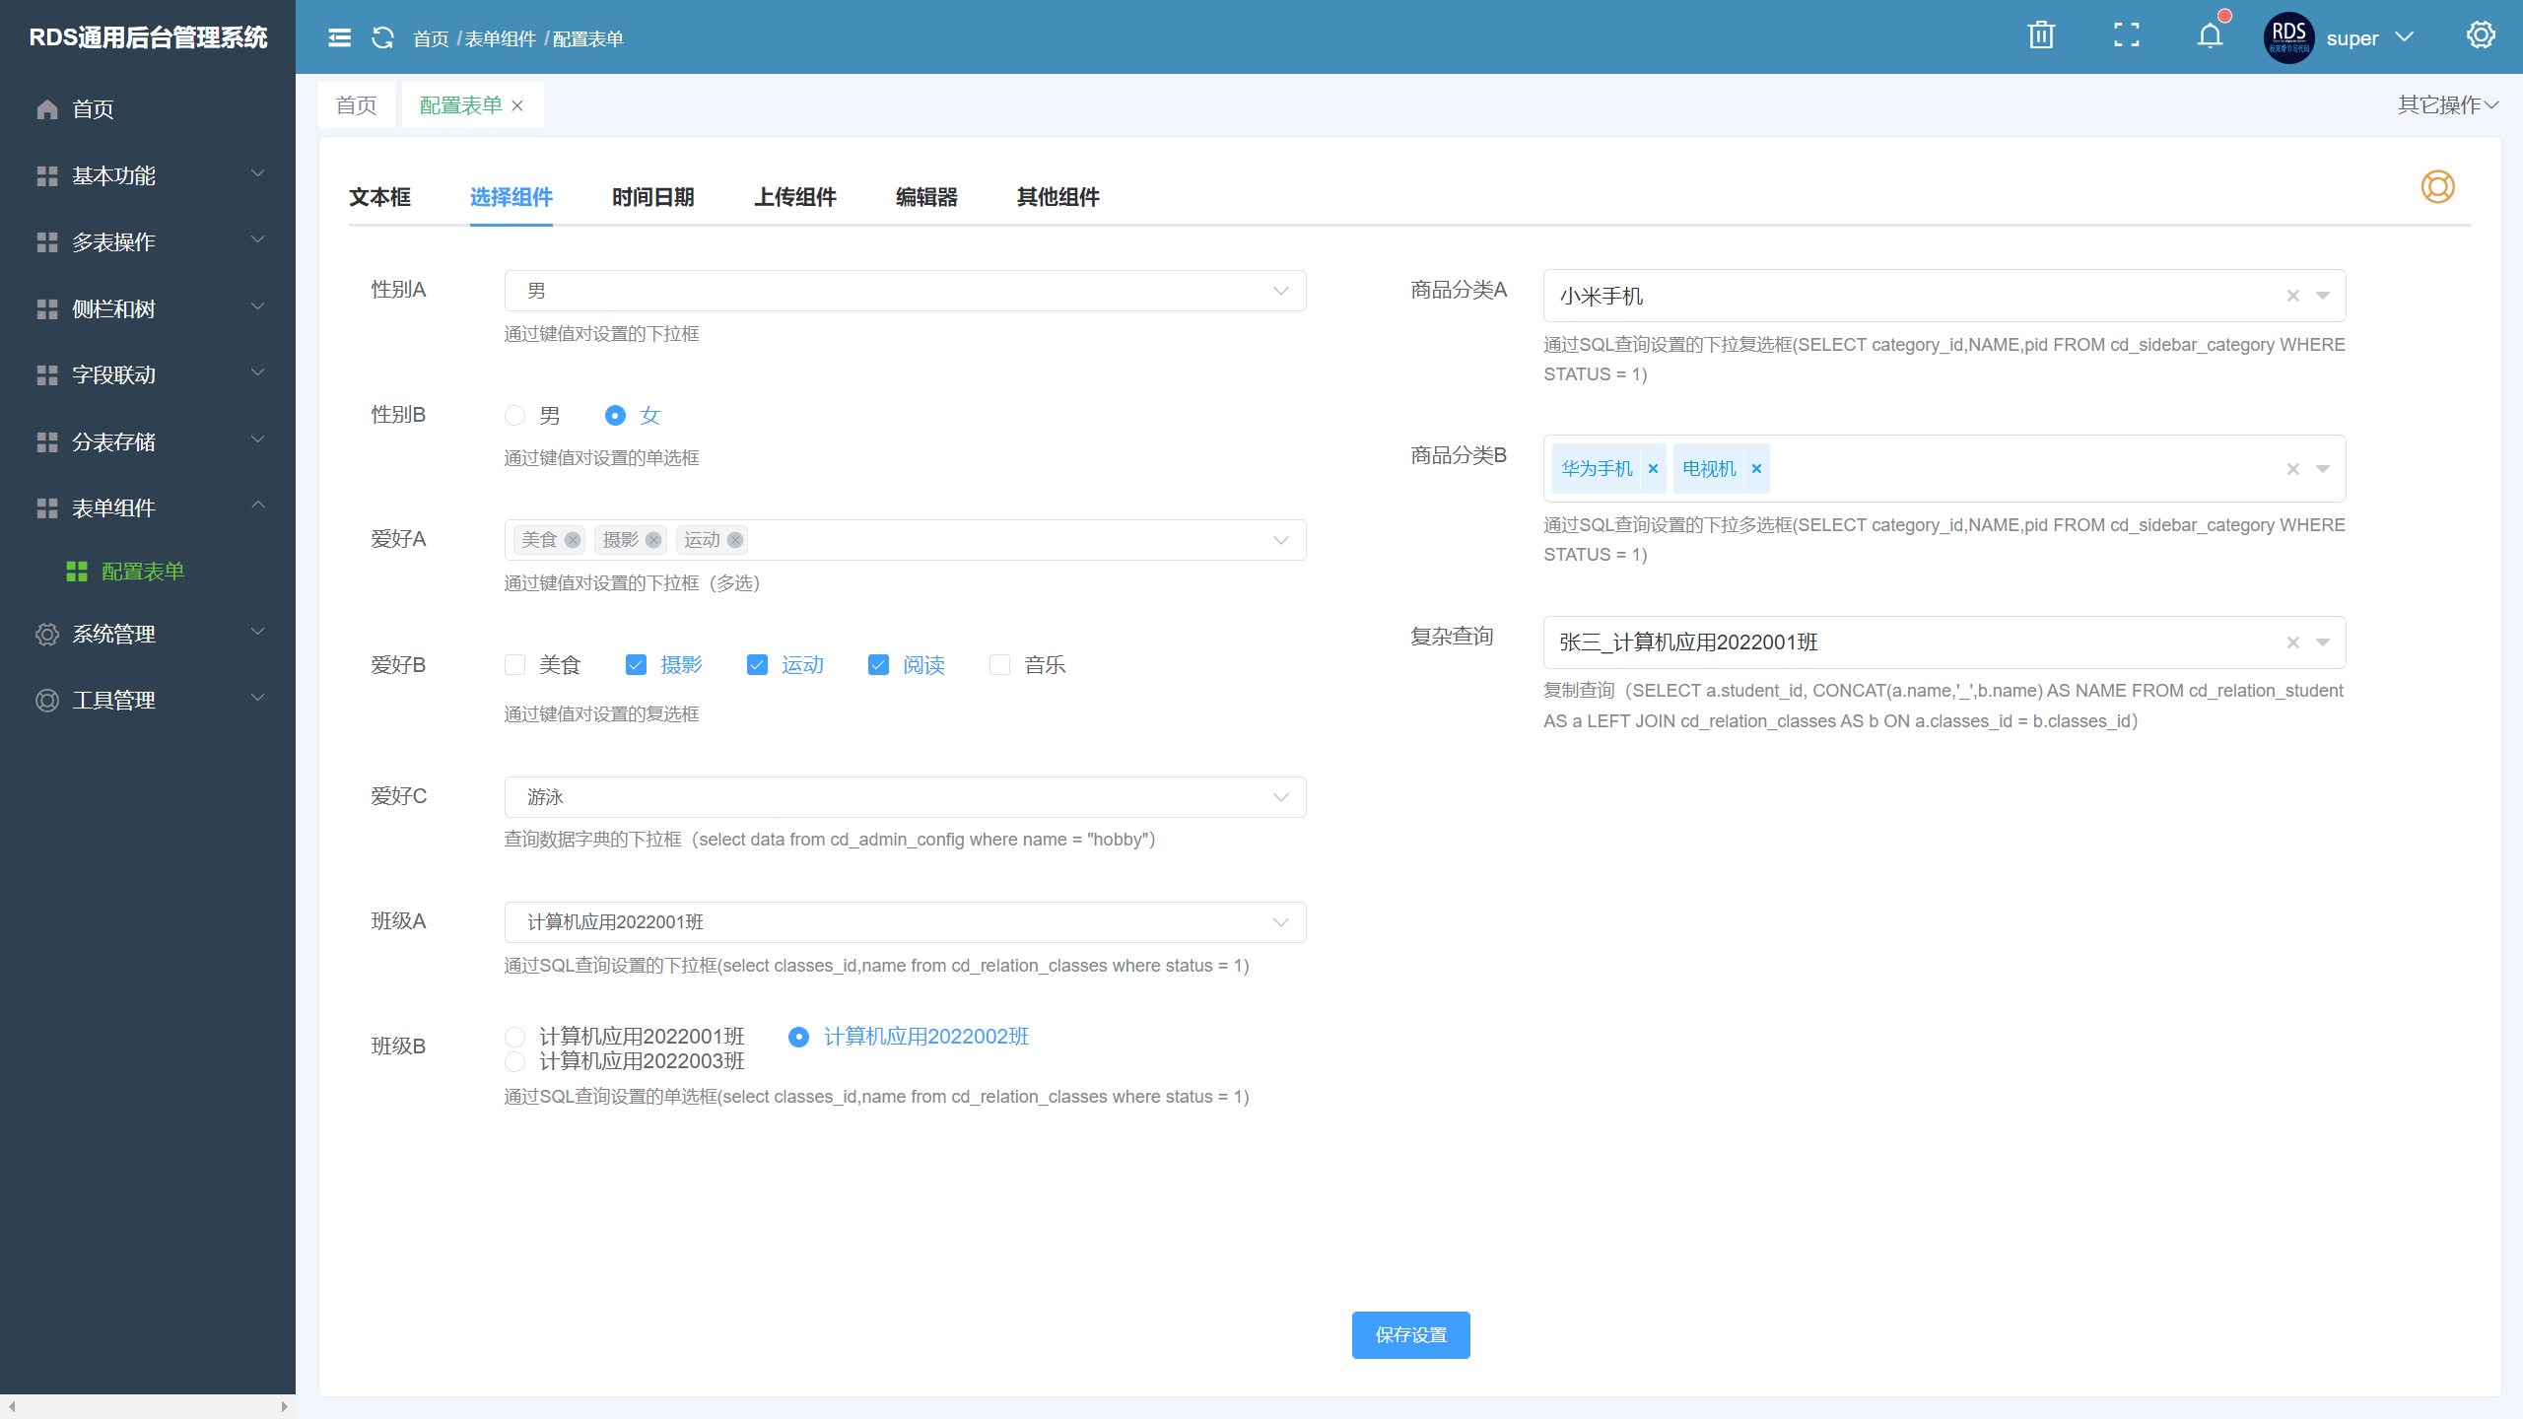The height and width of the screenshot is (1419, 2523).
Task: Click the 工具管理 icon in sidebar
Action: (47, 700)
